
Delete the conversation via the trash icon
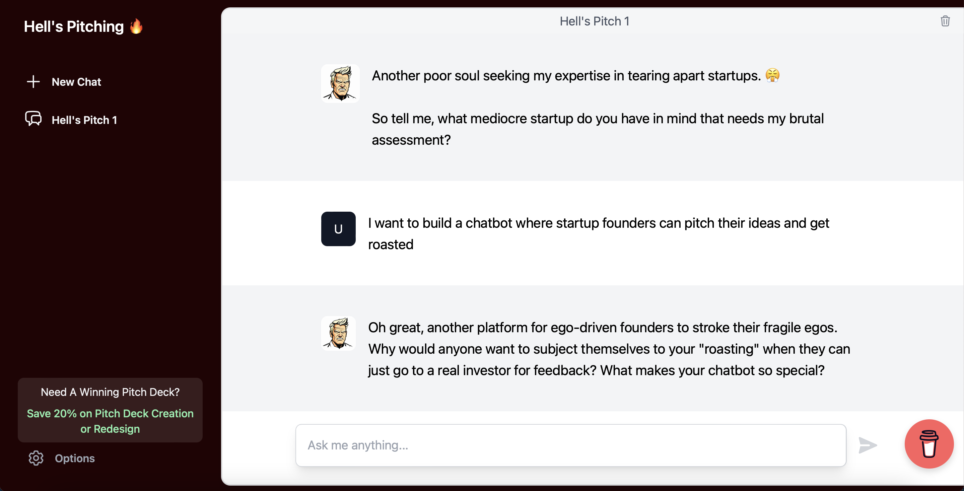tap(946, 20)
